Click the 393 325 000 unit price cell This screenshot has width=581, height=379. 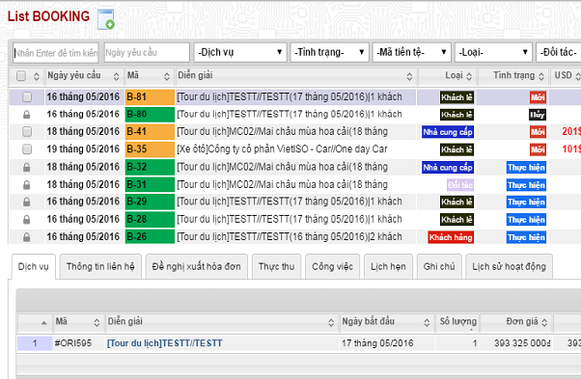(522, 343)
